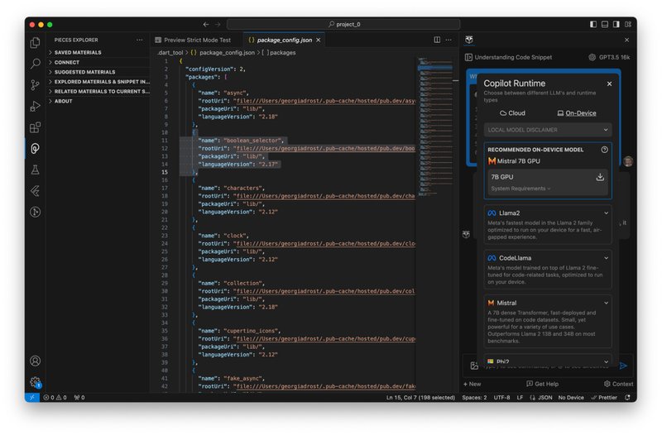Expand Saved Materials section
Image resolution: width=662 pixels, height=435 pixels.
tap(98, 52)
